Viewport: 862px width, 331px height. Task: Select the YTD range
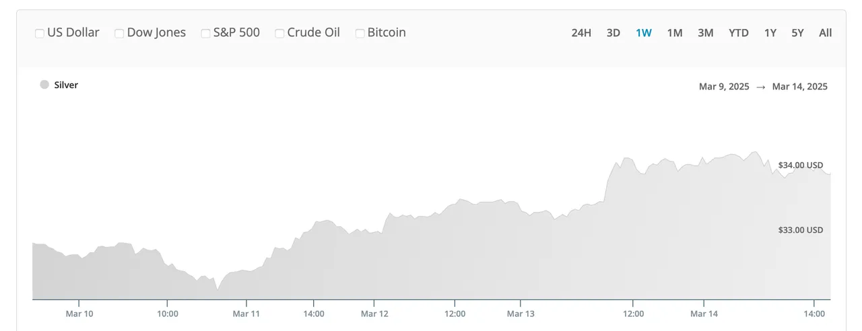click(x=739, y=33)
